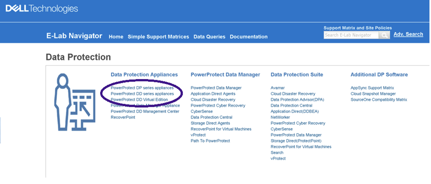
Task: Go to the Home menu item
Action: 116,37
